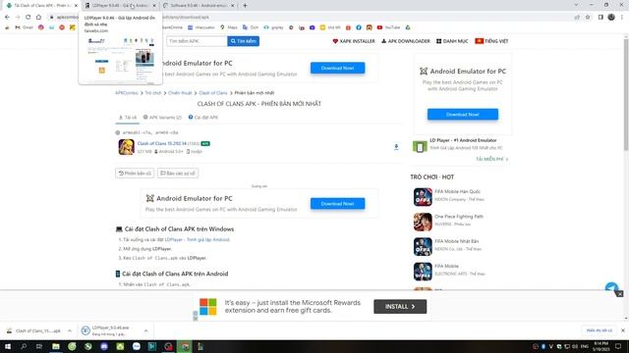Go back using the browser back arrow
629x353 pixels.
tap(7, 18)
